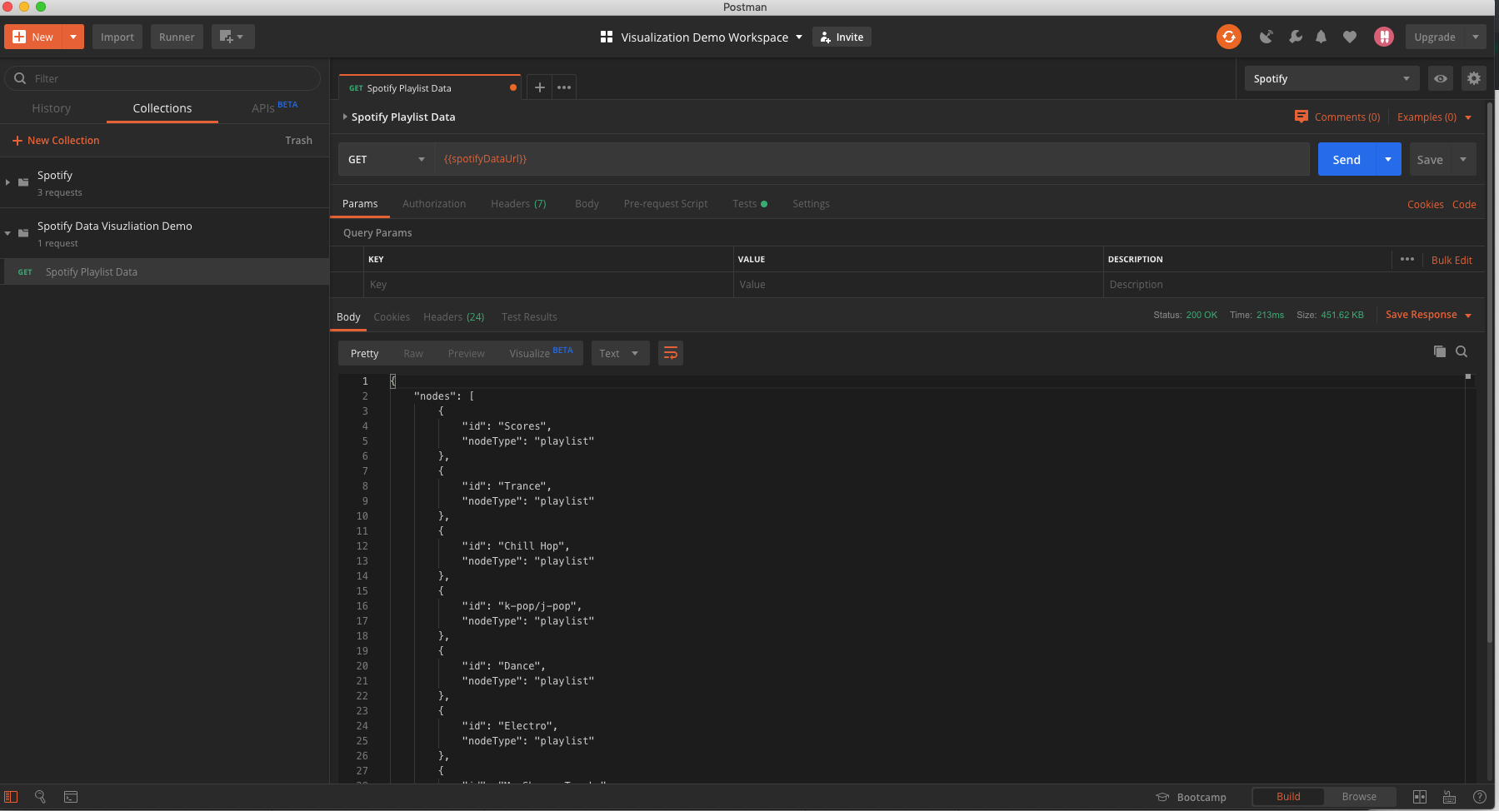Image resolution: width=1499 pixels, height=811 pixels.
Task: Switch to the two pane layout icon
Action: pyautogui.click(x=1420, y=797)
